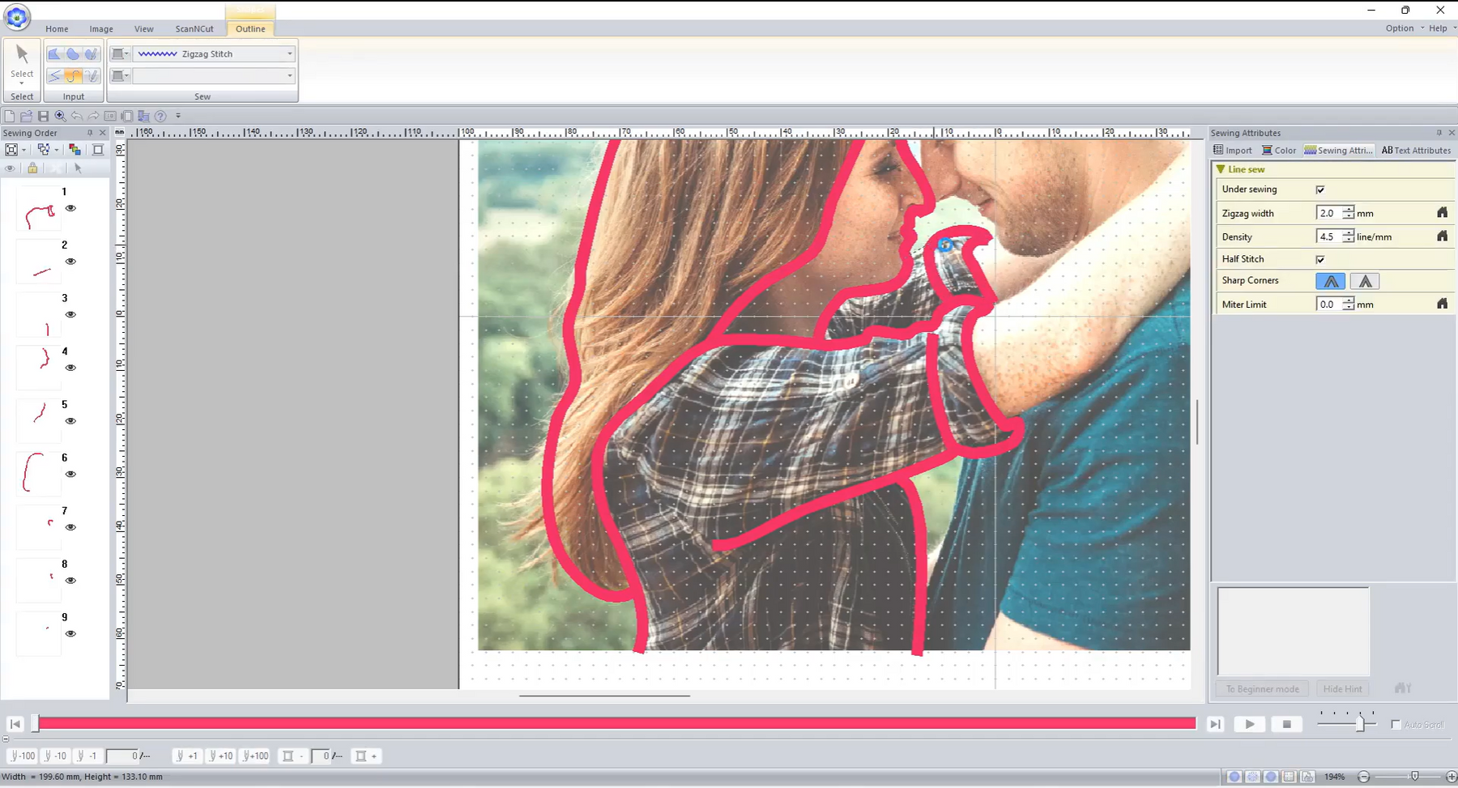Viewport: 1458px width, 788px height.
Task: Click the lock icon in Sewing Order
Action: coord(32,168)
